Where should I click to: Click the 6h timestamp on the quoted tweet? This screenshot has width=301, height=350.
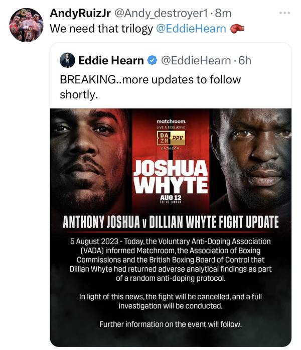245,61
